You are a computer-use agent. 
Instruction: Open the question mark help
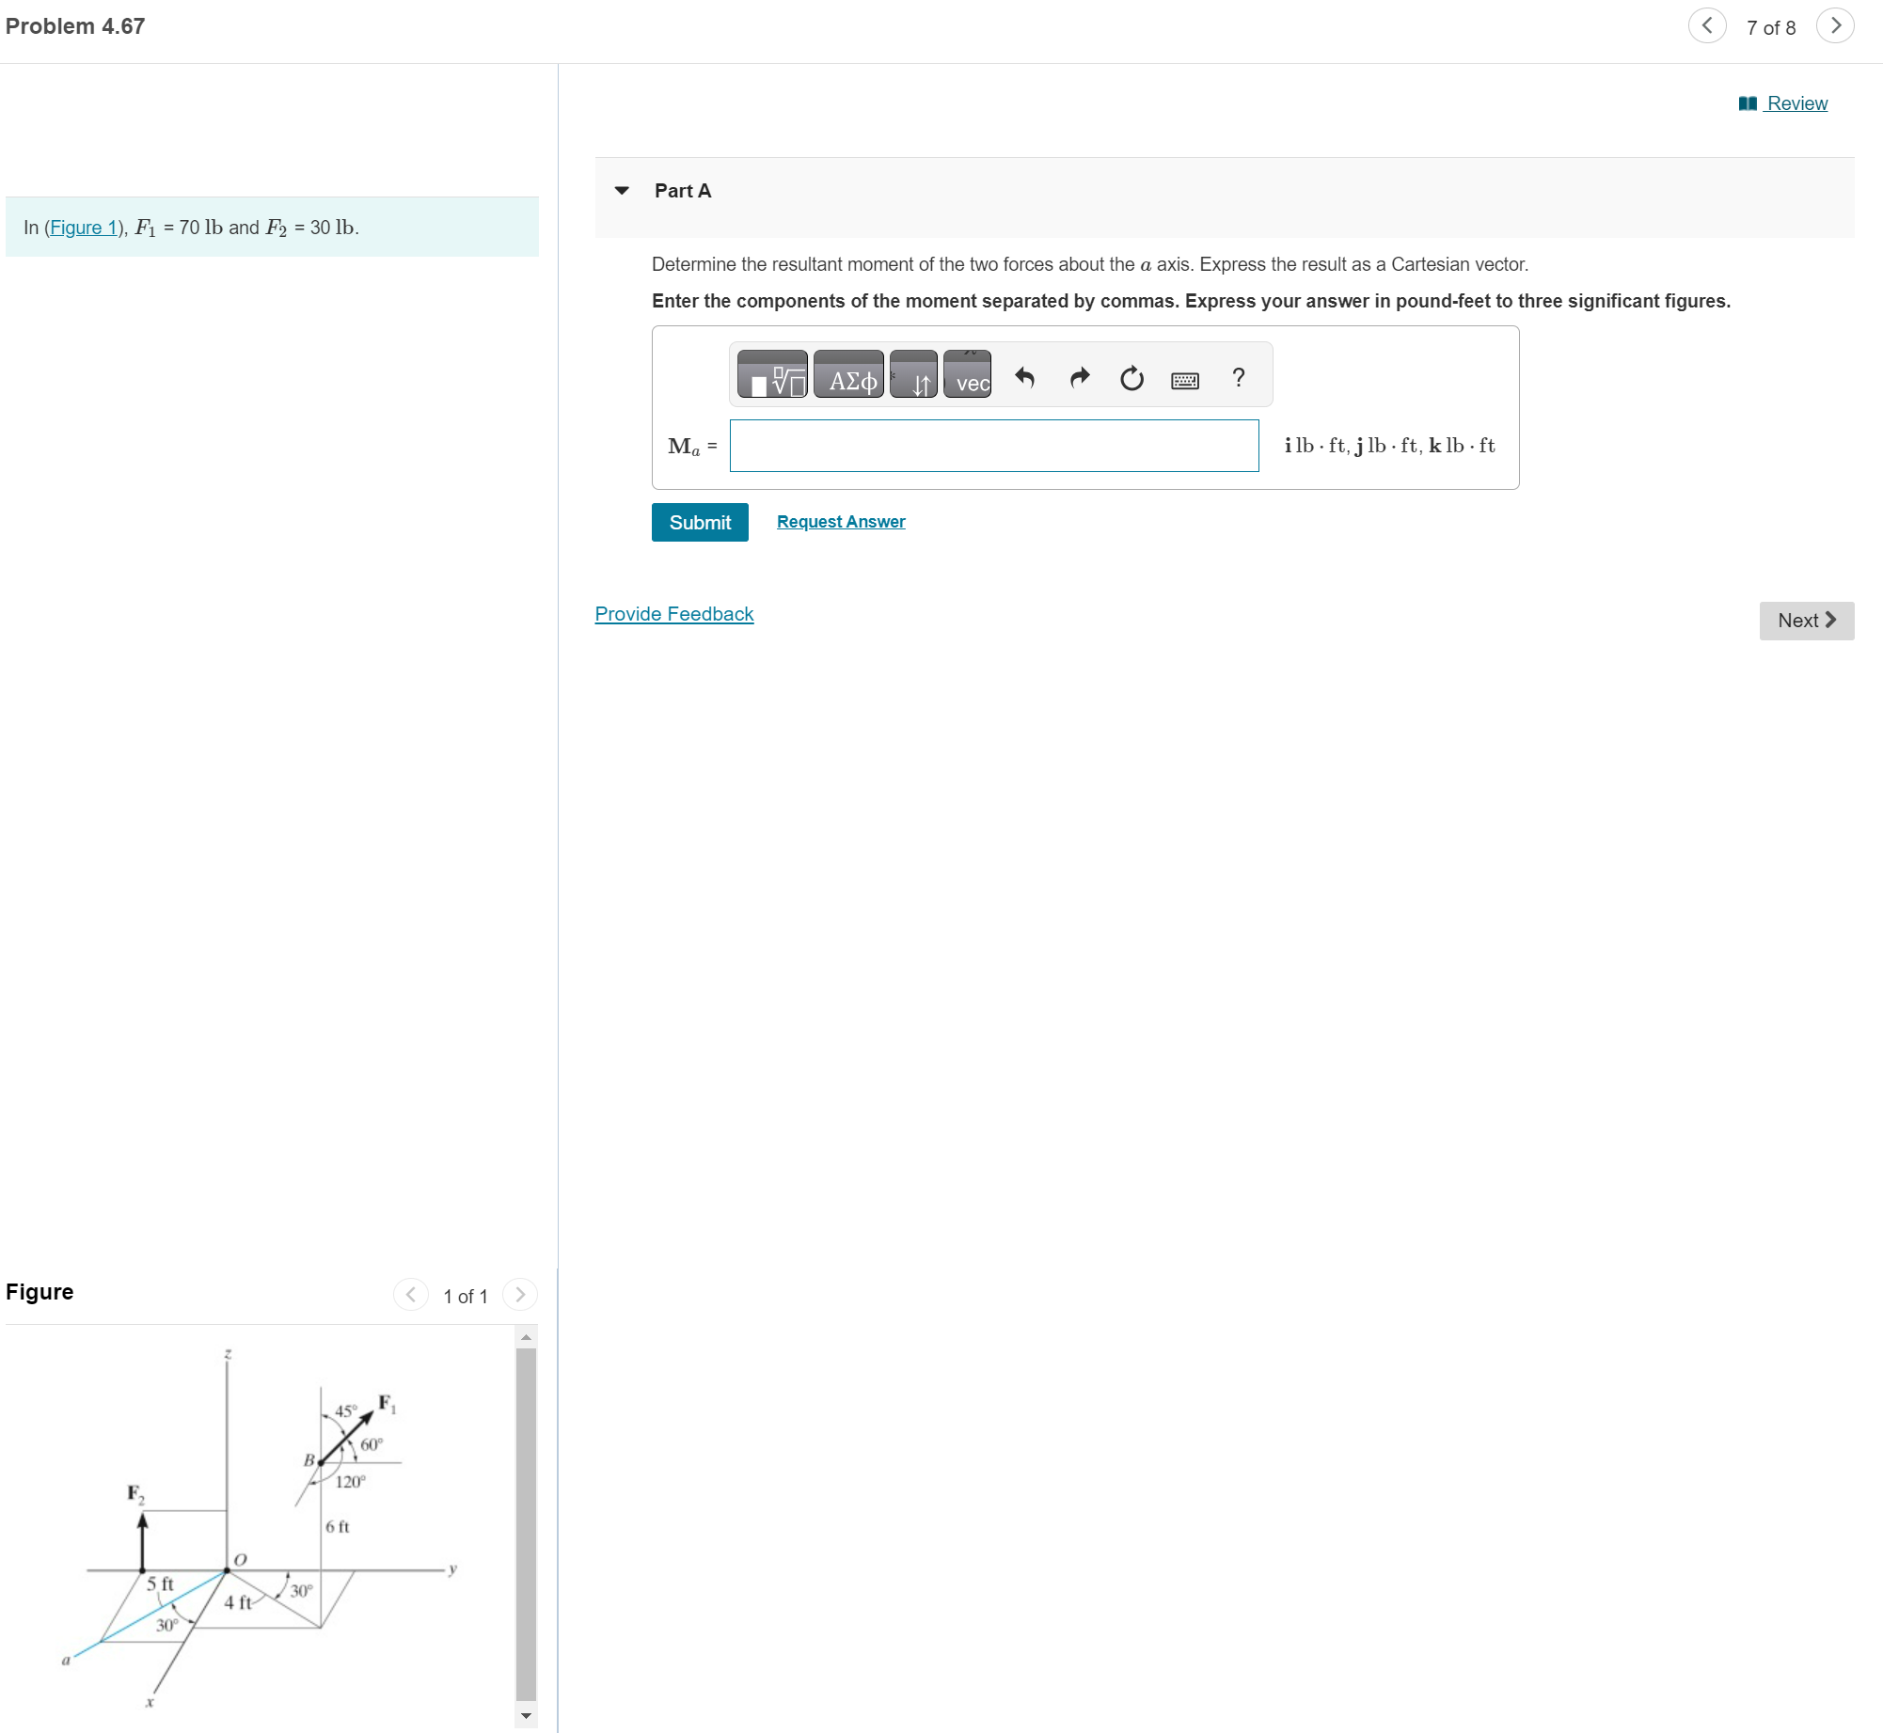[1238, 378]
